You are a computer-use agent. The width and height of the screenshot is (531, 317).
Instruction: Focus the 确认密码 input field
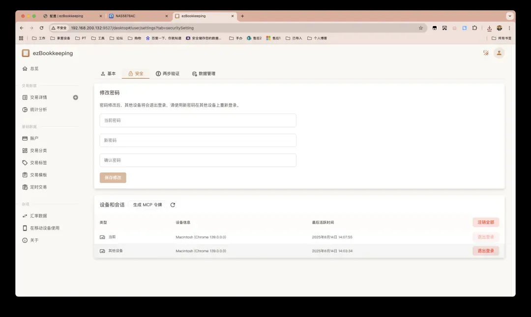pos(198,160)
